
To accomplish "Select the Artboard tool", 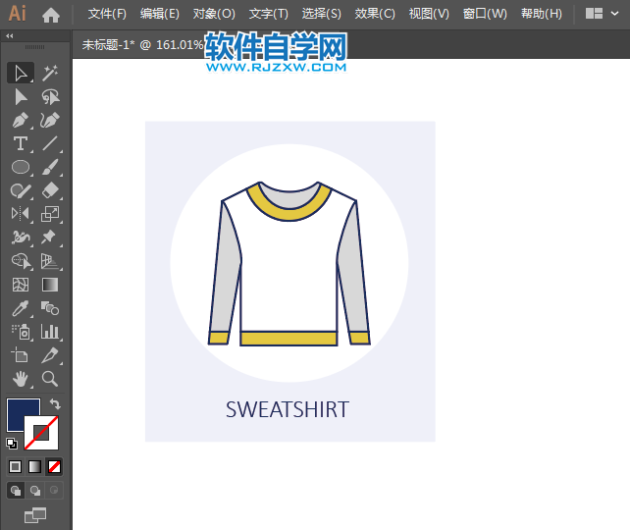I will point(21,355).
